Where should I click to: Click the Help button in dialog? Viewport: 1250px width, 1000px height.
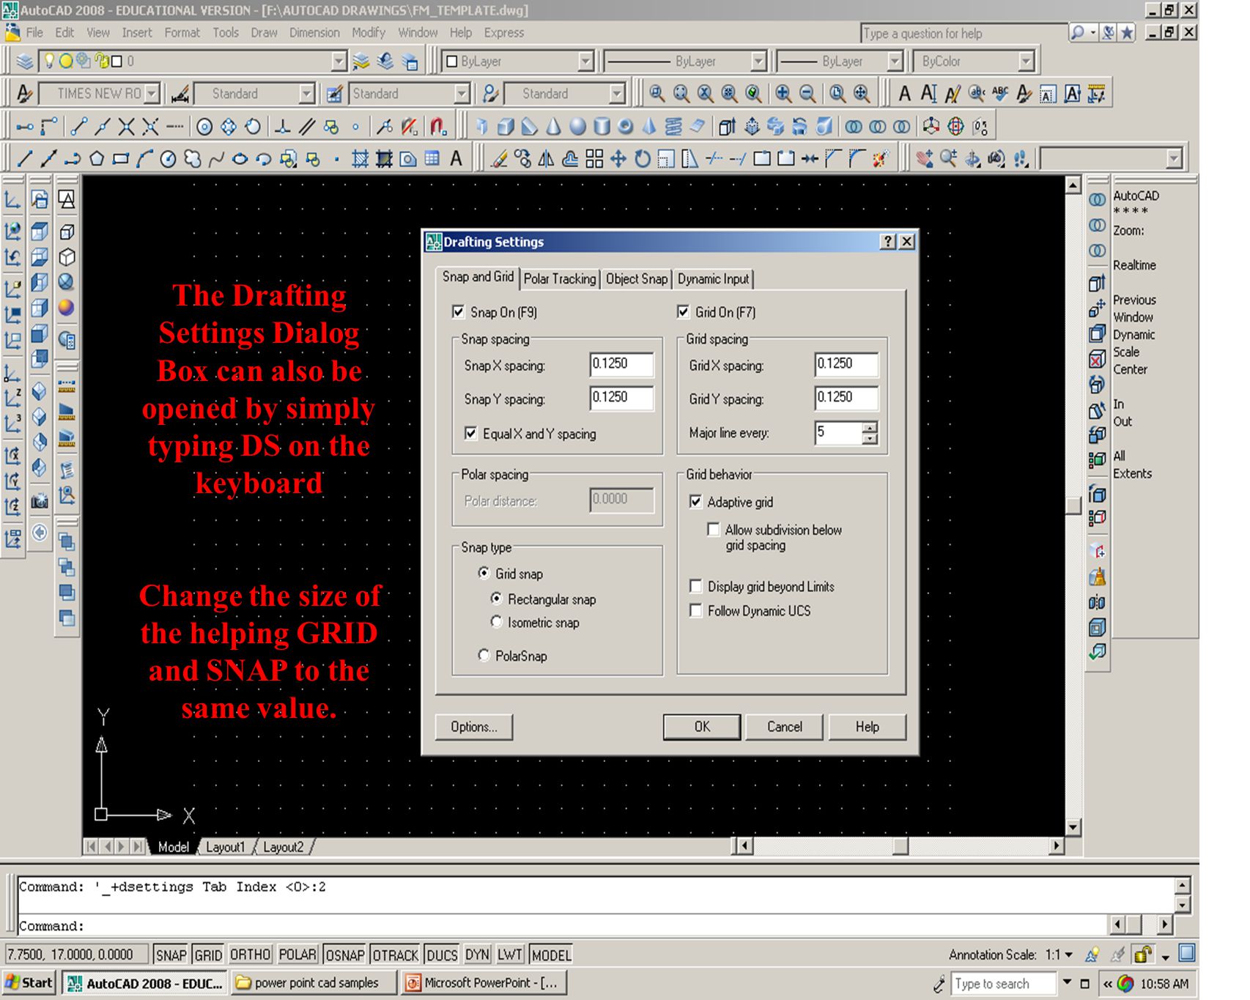coord(868,727)
